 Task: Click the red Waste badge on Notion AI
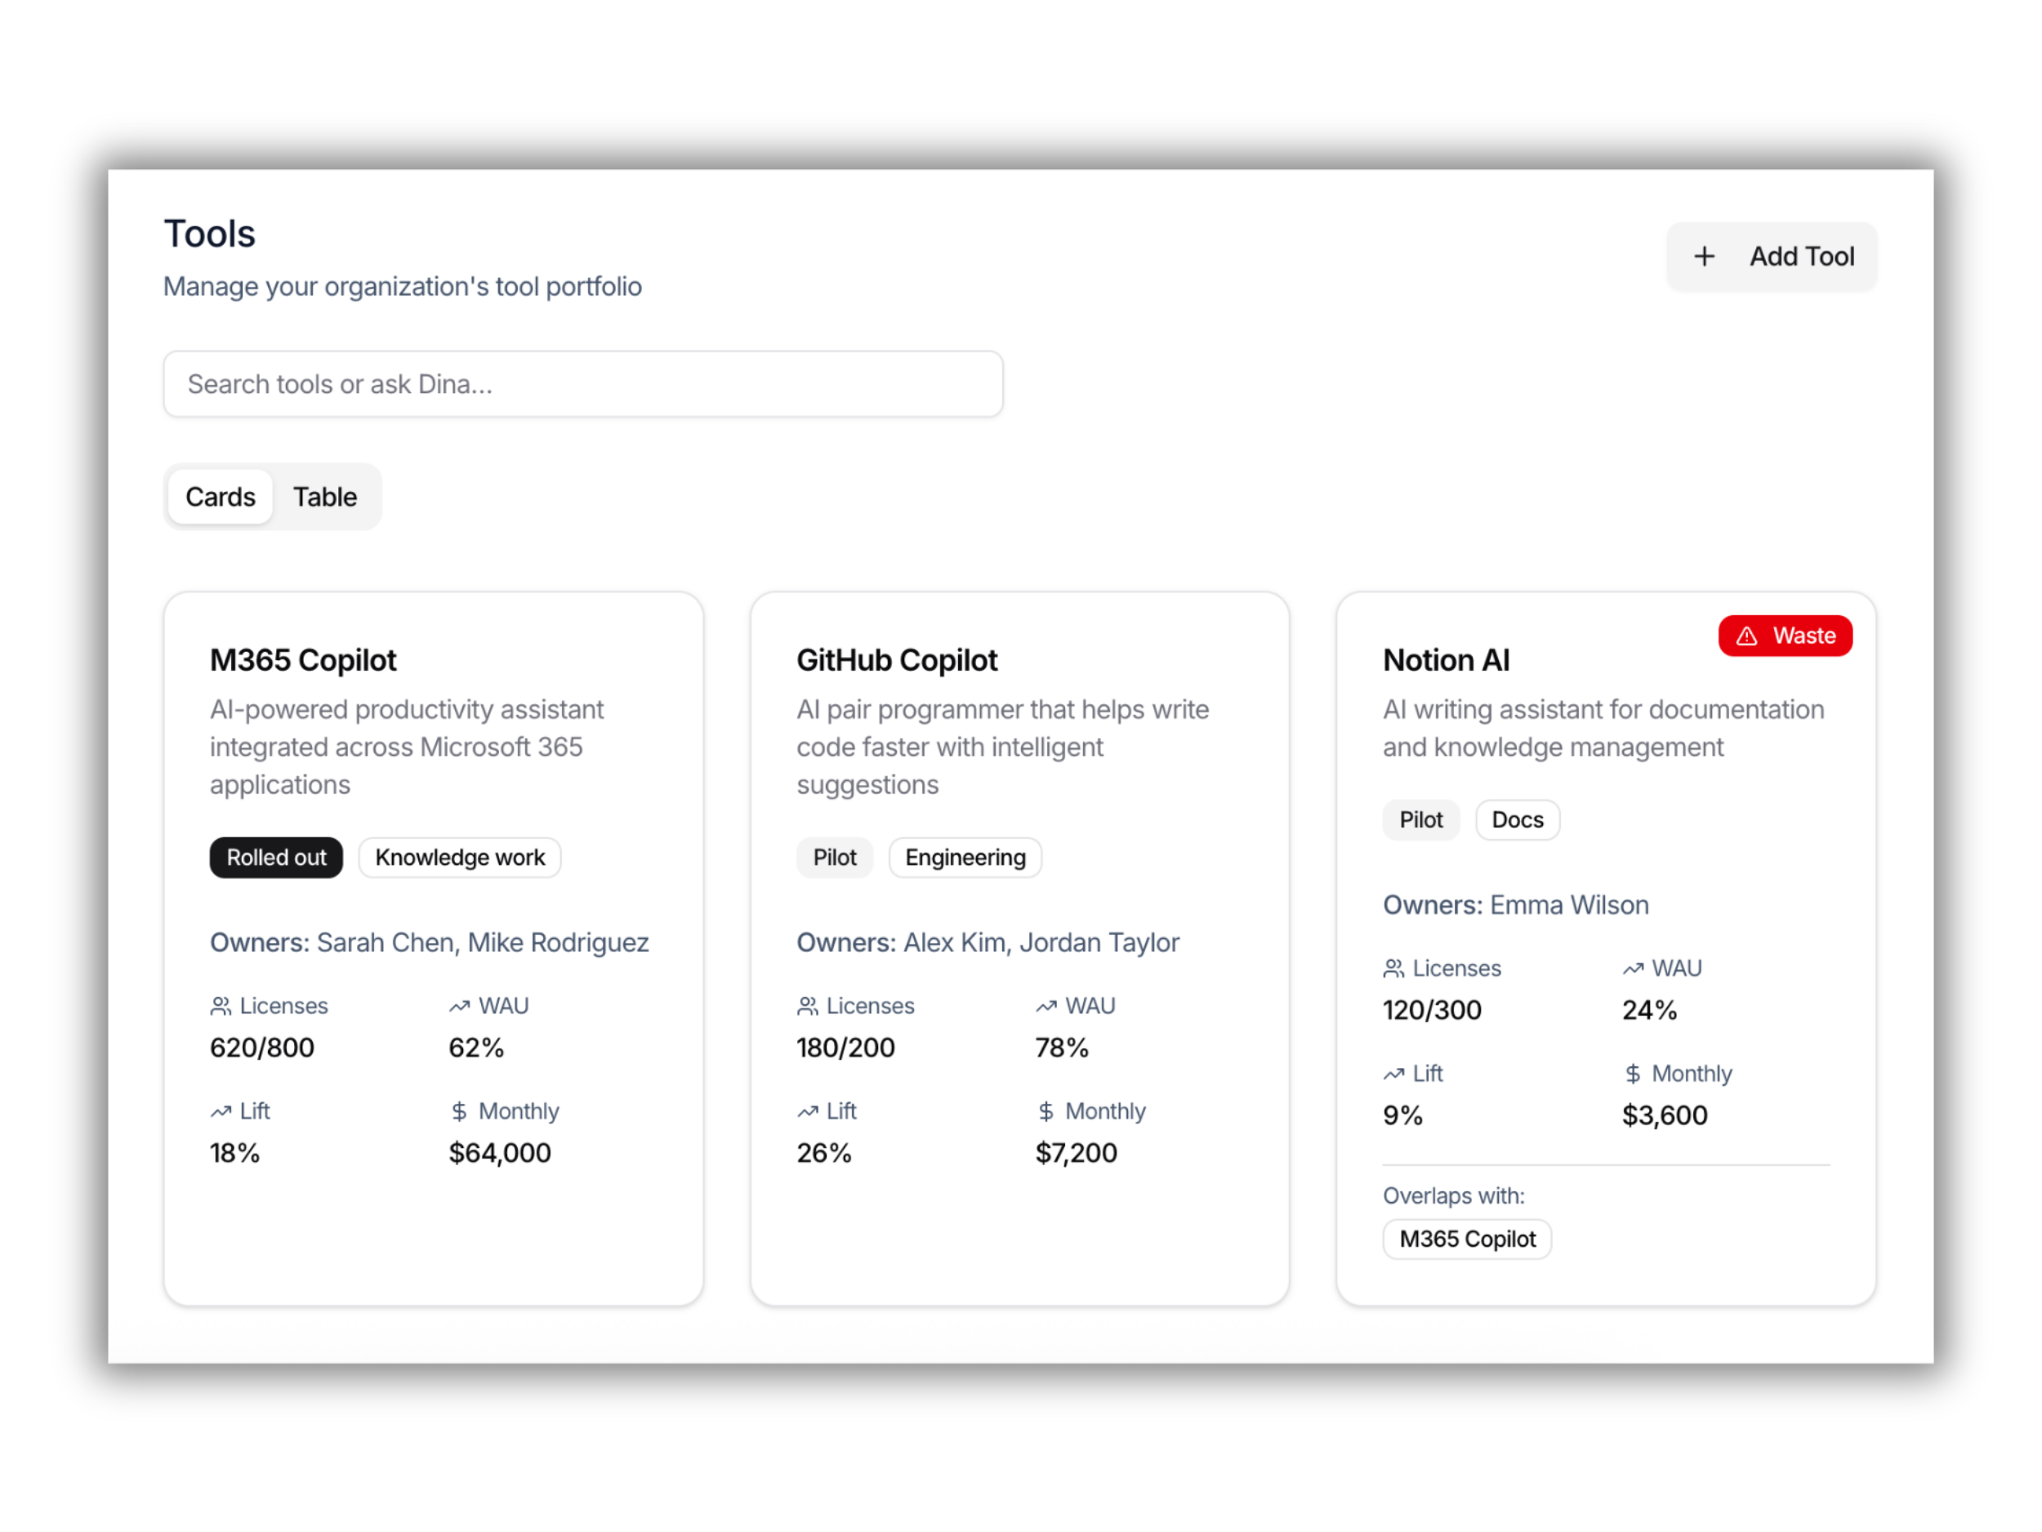click(x=1785, y=636)
